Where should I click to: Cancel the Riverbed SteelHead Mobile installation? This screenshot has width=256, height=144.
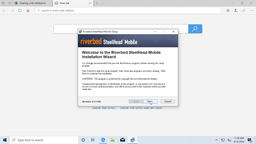(168, 101)
